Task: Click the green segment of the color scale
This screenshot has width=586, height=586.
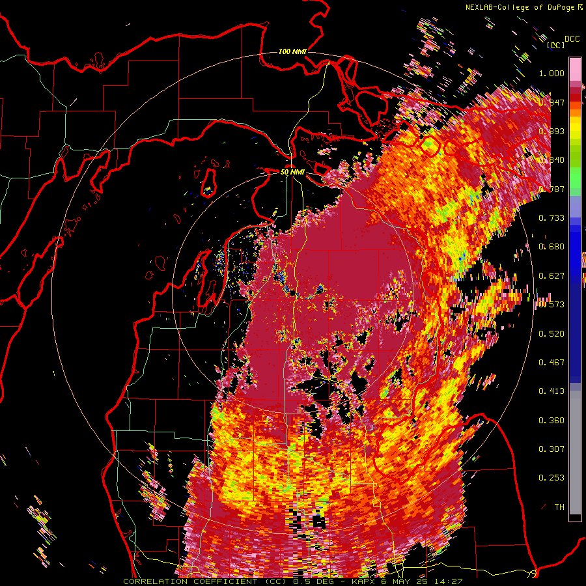Action: (x=575, y=178)
